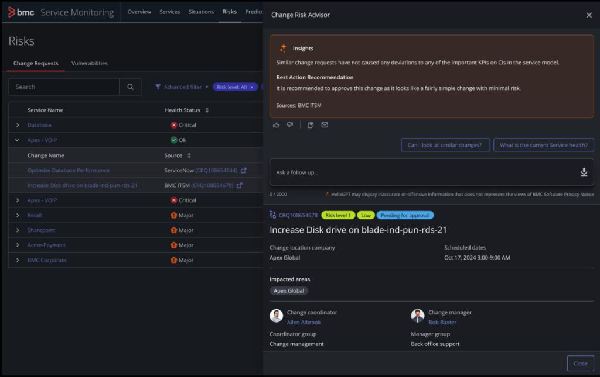The image size is (600, 377).
Task: Click the Search input field
Action: [x=64, y=87]
